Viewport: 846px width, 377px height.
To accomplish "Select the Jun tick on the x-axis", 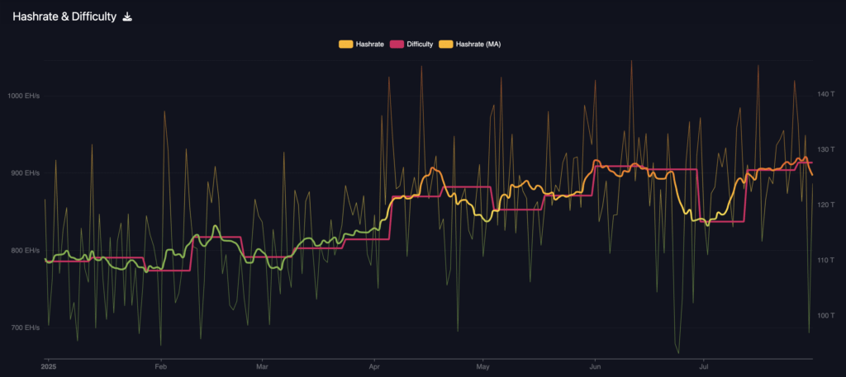I will pos(595,365).
